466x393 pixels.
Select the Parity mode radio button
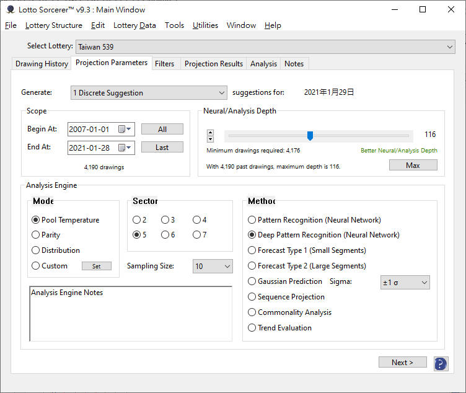pos(36,235)
